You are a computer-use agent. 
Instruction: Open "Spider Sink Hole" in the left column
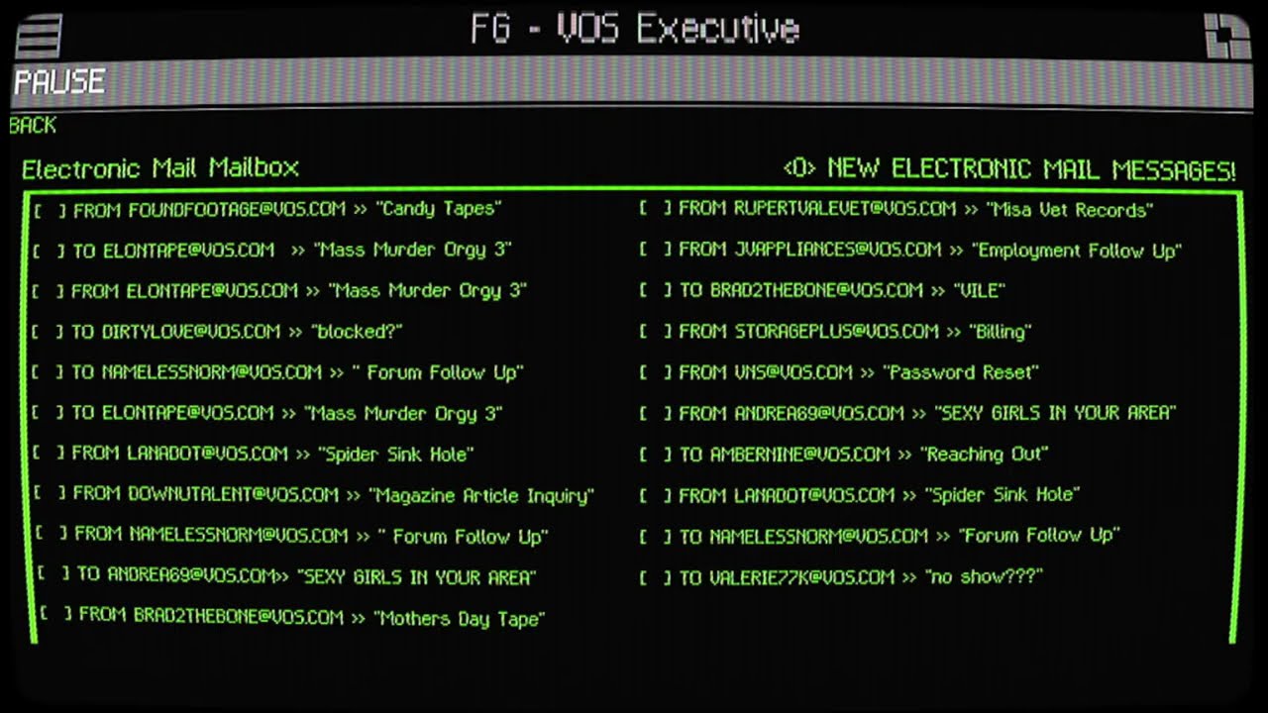point(272,455)
